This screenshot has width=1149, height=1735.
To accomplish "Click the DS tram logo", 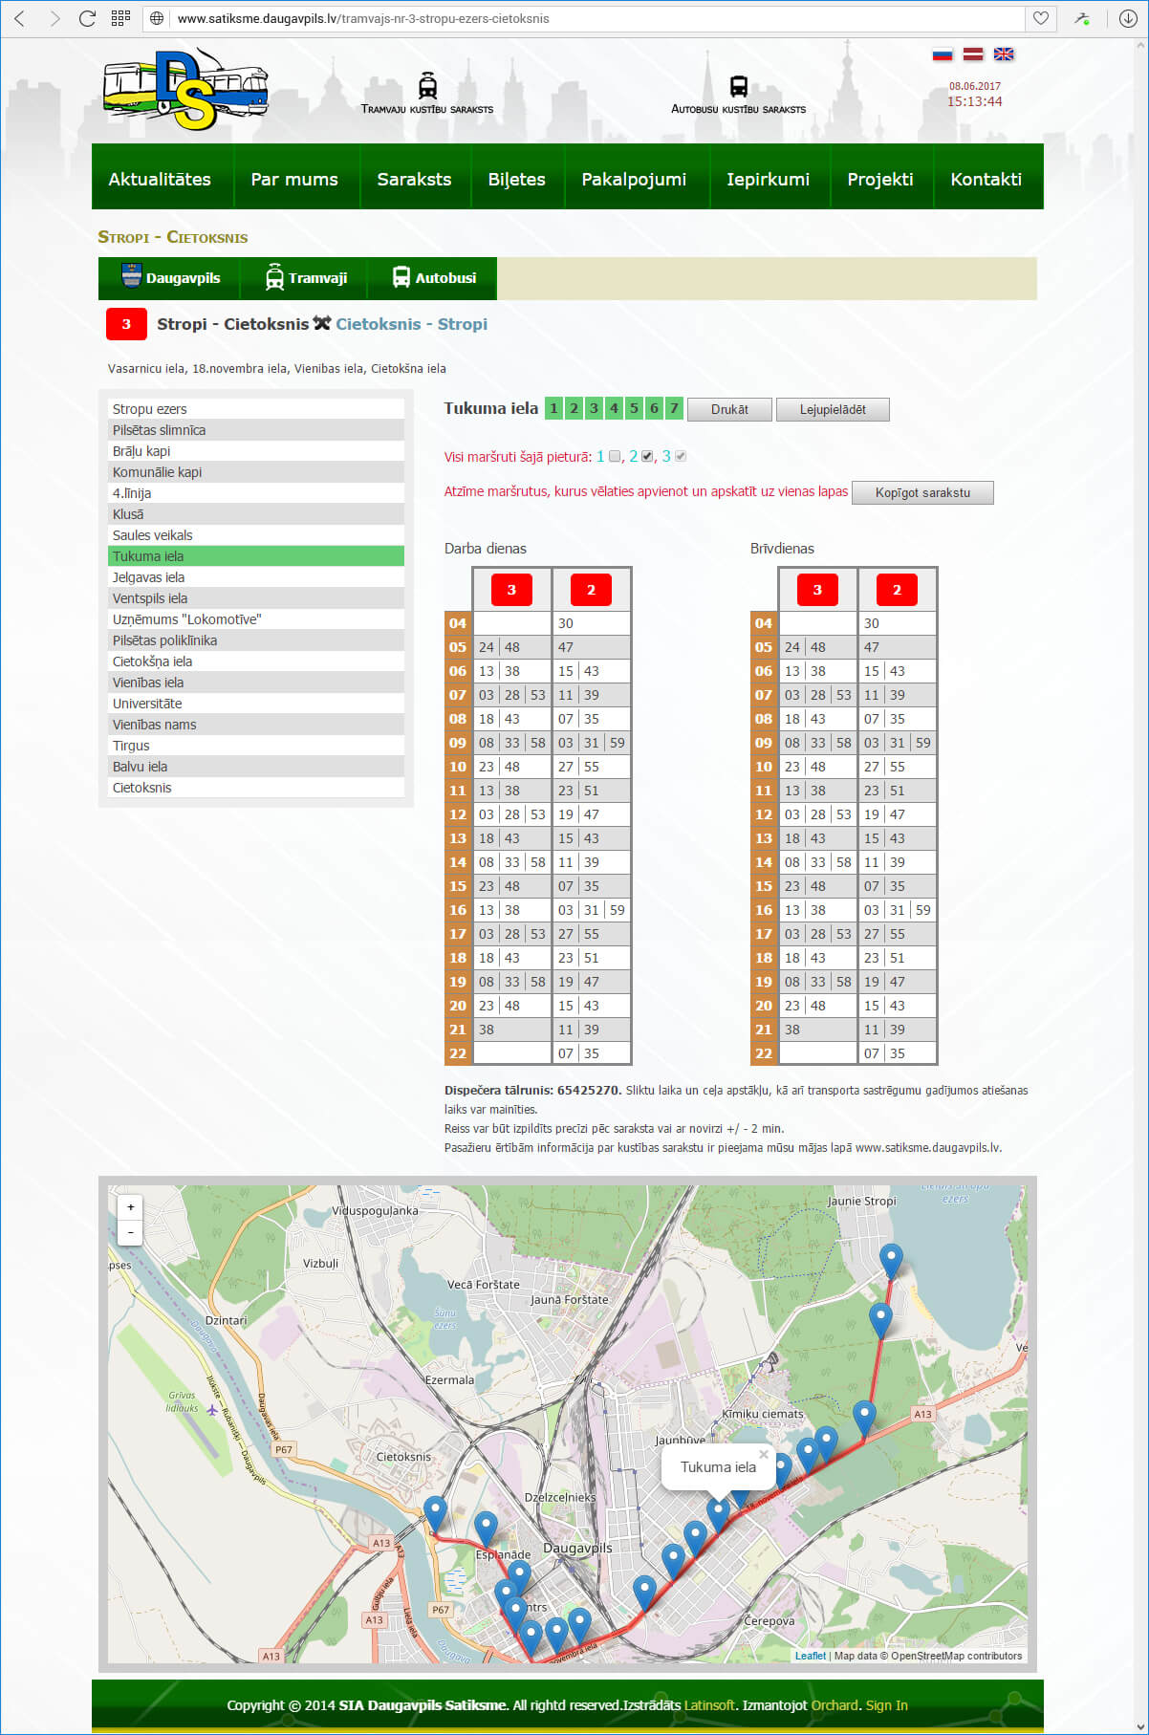I will (x=185, y=89).
